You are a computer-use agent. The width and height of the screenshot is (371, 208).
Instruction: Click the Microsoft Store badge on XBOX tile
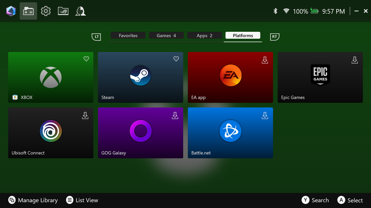pyautogui.click(x=15, y=97)
